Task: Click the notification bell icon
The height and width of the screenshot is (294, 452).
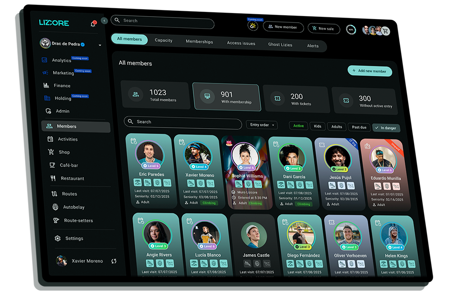Action: [x=93, y=24]
